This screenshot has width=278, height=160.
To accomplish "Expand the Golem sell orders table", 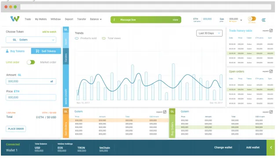I will tap(165, 112).
